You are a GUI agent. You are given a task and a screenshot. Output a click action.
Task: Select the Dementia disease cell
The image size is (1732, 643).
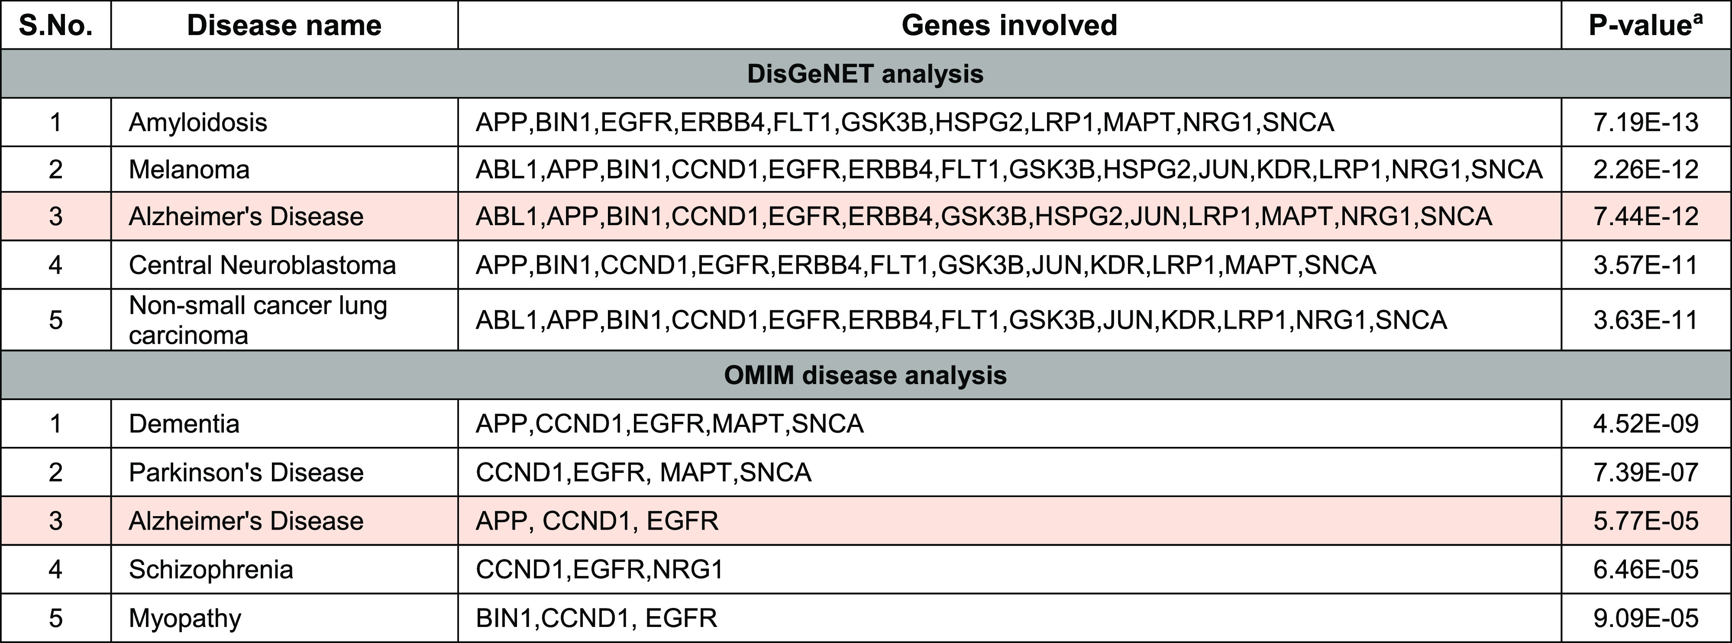[x=184, y=424]
